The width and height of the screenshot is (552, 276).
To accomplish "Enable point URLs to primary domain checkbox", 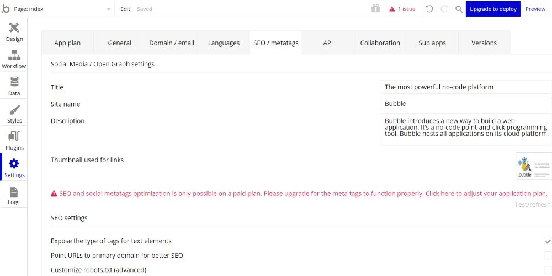I will point(548,256).
